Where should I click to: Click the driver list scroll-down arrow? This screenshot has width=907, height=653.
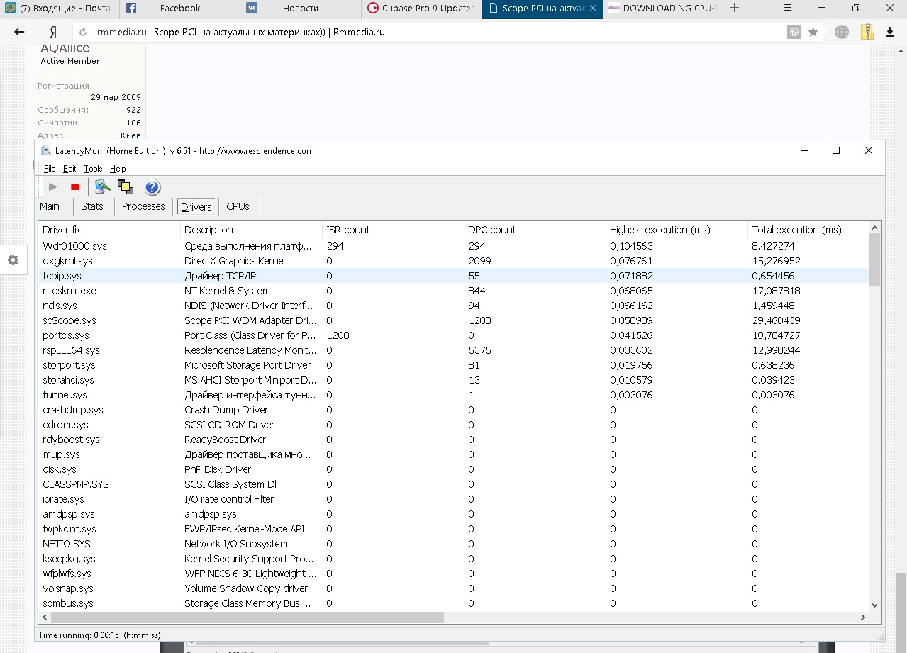pyautogui.click(x=874, y=605)
